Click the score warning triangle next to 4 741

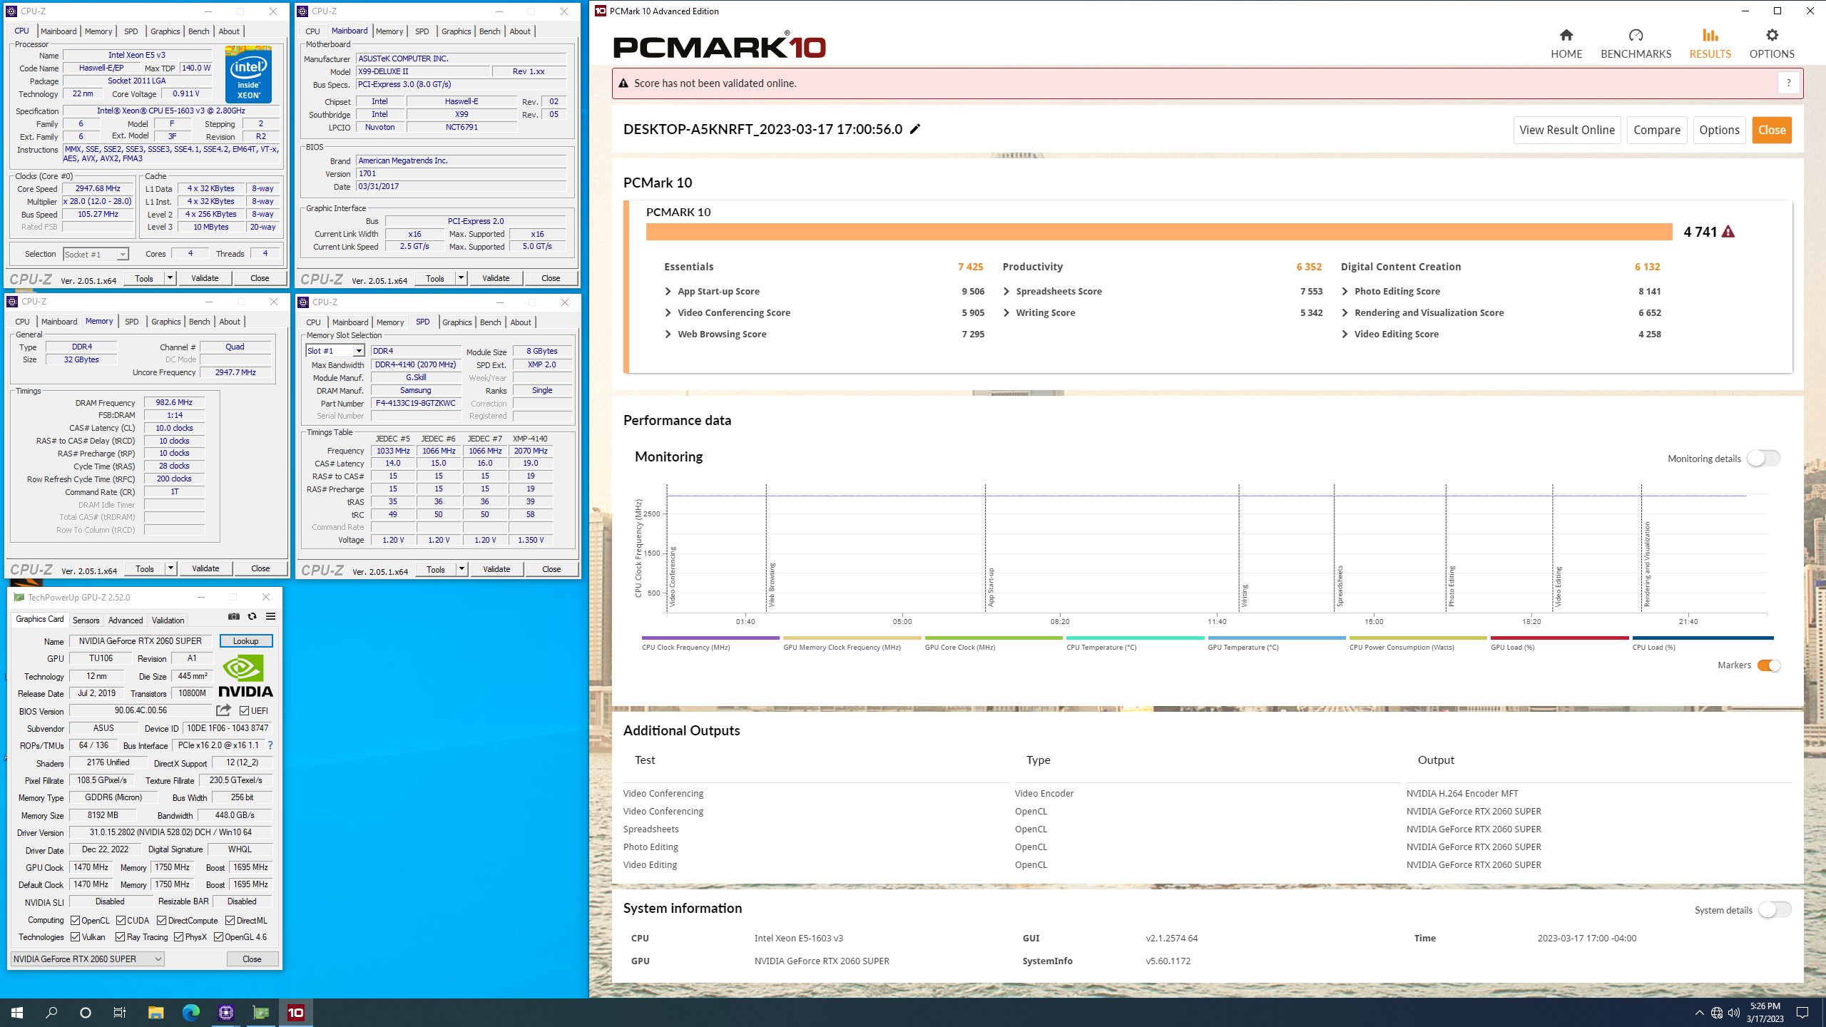1728,232
